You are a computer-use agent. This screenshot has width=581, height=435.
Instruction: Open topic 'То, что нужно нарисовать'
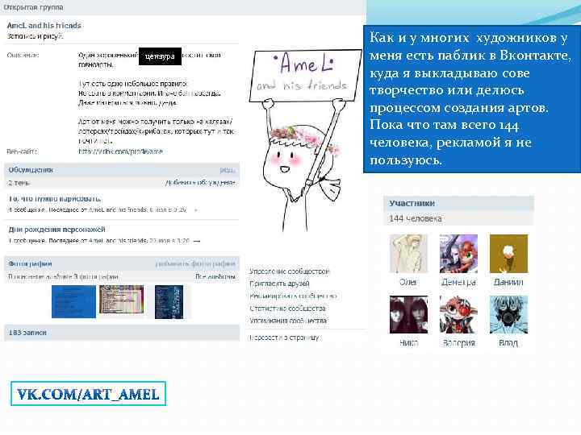point(55,199)
